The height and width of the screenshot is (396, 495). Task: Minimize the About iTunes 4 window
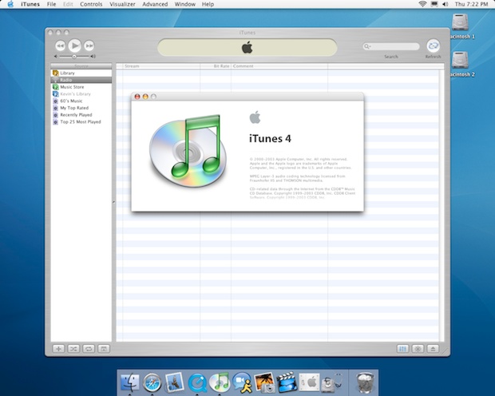click(x=145, y=97)
